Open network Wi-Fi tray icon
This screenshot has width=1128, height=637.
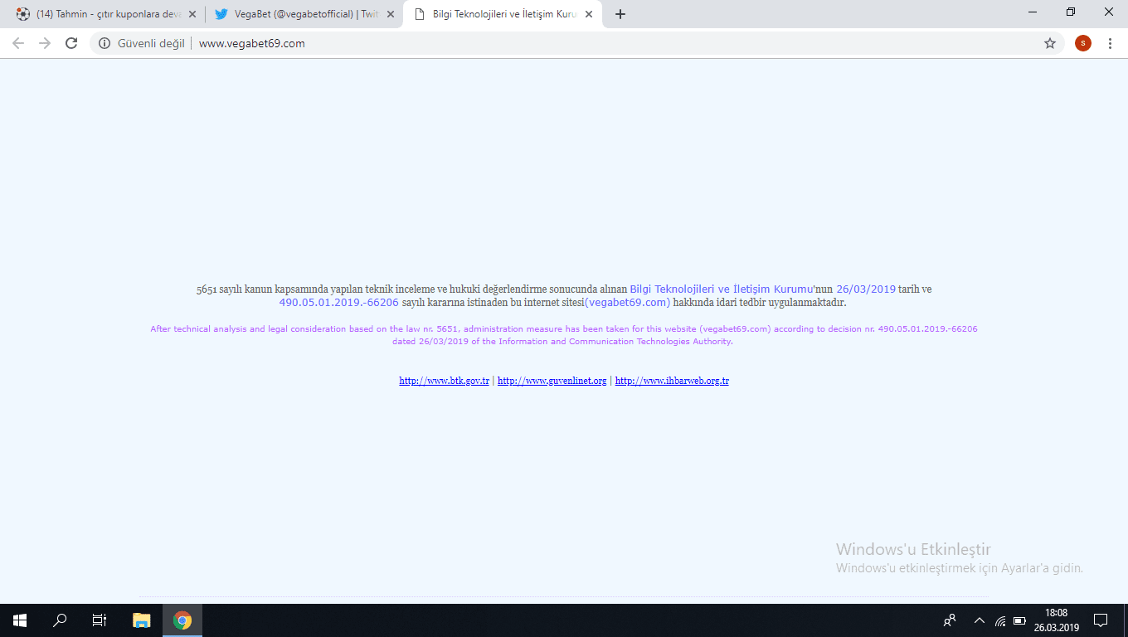coord(1000,620)
